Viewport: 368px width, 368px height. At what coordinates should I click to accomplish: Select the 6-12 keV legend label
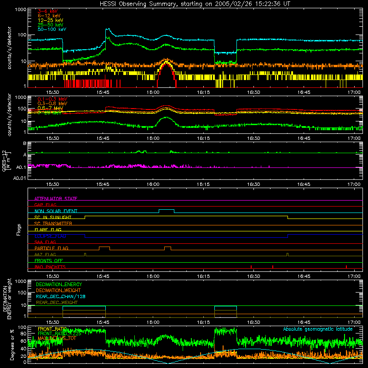pyautogui.click(x=49, y=16)
